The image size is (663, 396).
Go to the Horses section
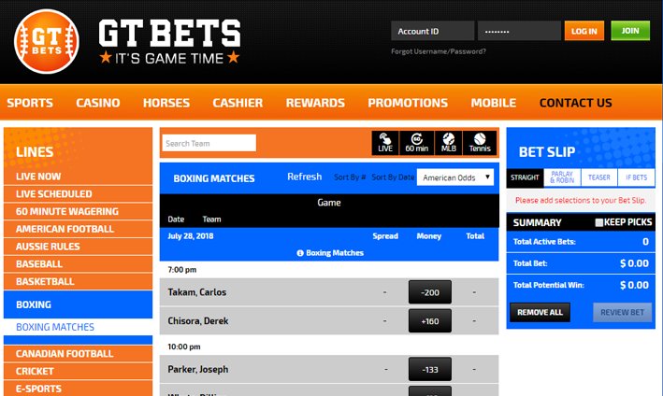pos(166,103)
